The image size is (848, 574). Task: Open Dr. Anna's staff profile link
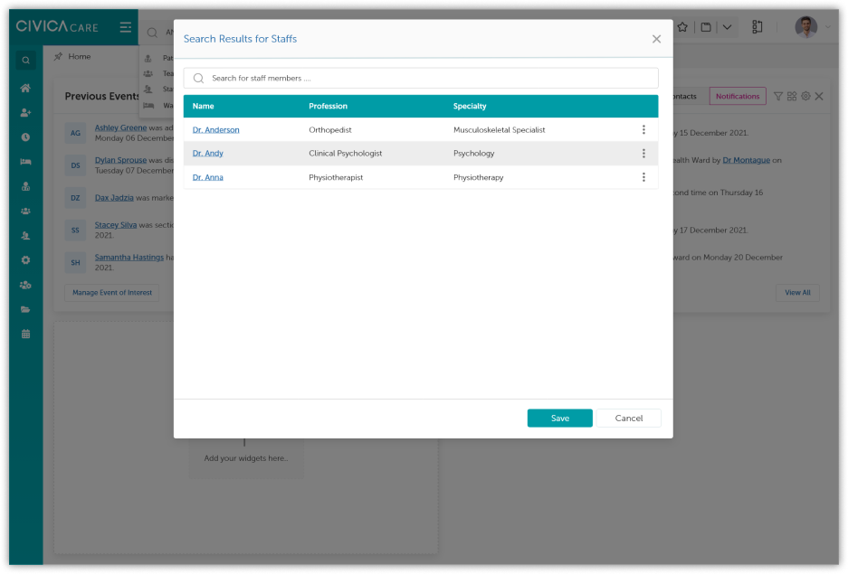[x=207, y=177]
